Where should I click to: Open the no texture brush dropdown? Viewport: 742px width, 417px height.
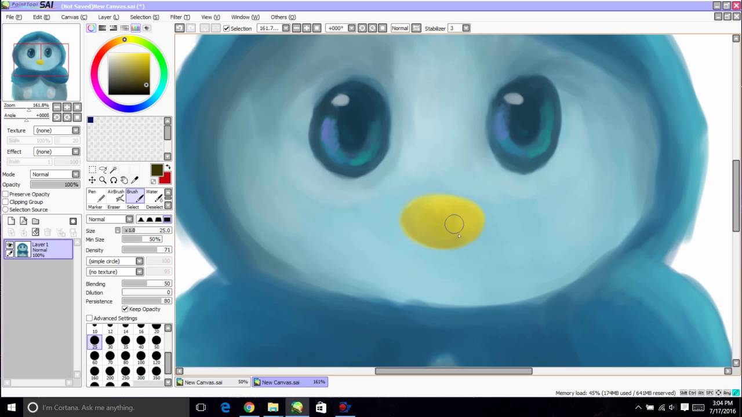tap(115, 272)
